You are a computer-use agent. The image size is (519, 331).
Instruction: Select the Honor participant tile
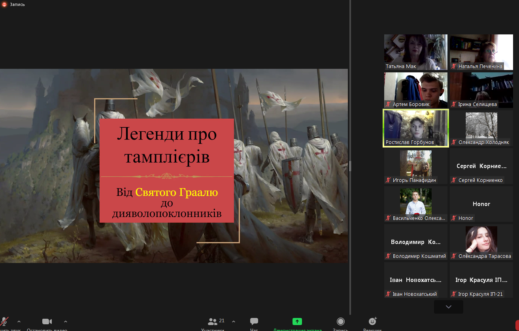[x=481, y=204]
